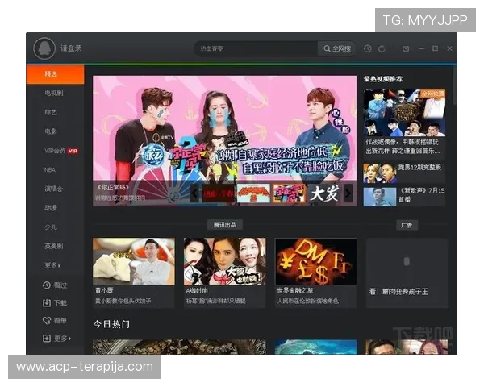Open the blue ocean 今日热门 thumbnail
The image size is (484, 387).
(315, 347)
